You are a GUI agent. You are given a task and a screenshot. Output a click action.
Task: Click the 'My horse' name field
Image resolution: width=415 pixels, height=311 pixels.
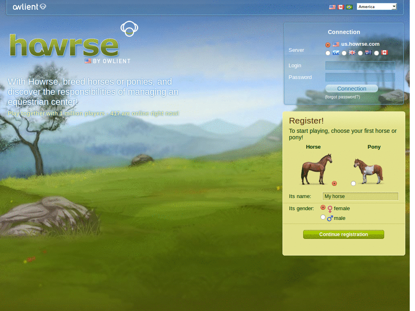pos(360,196)
